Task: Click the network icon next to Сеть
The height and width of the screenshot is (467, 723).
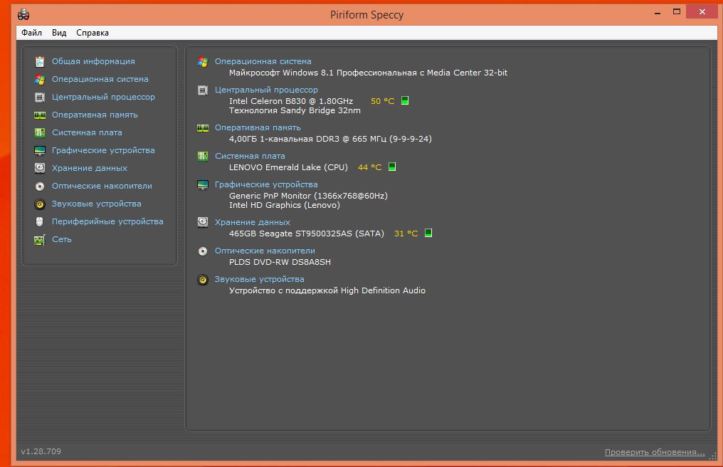Action: [39, 240]
